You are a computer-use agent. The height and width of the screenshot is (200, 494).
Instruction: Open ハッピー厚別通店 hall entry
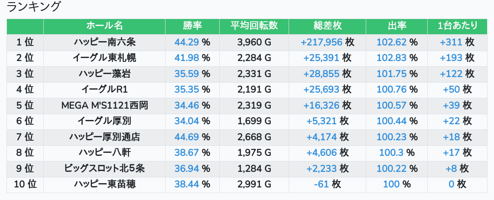coord(104,137)
